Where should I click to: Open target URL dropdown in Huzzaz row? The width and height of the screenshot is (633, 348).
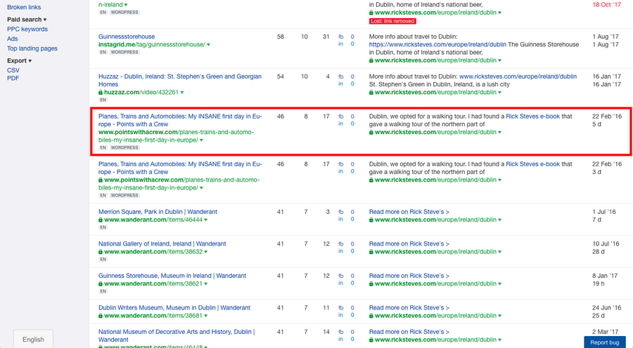pyautogui.click(x=500, y=93)
